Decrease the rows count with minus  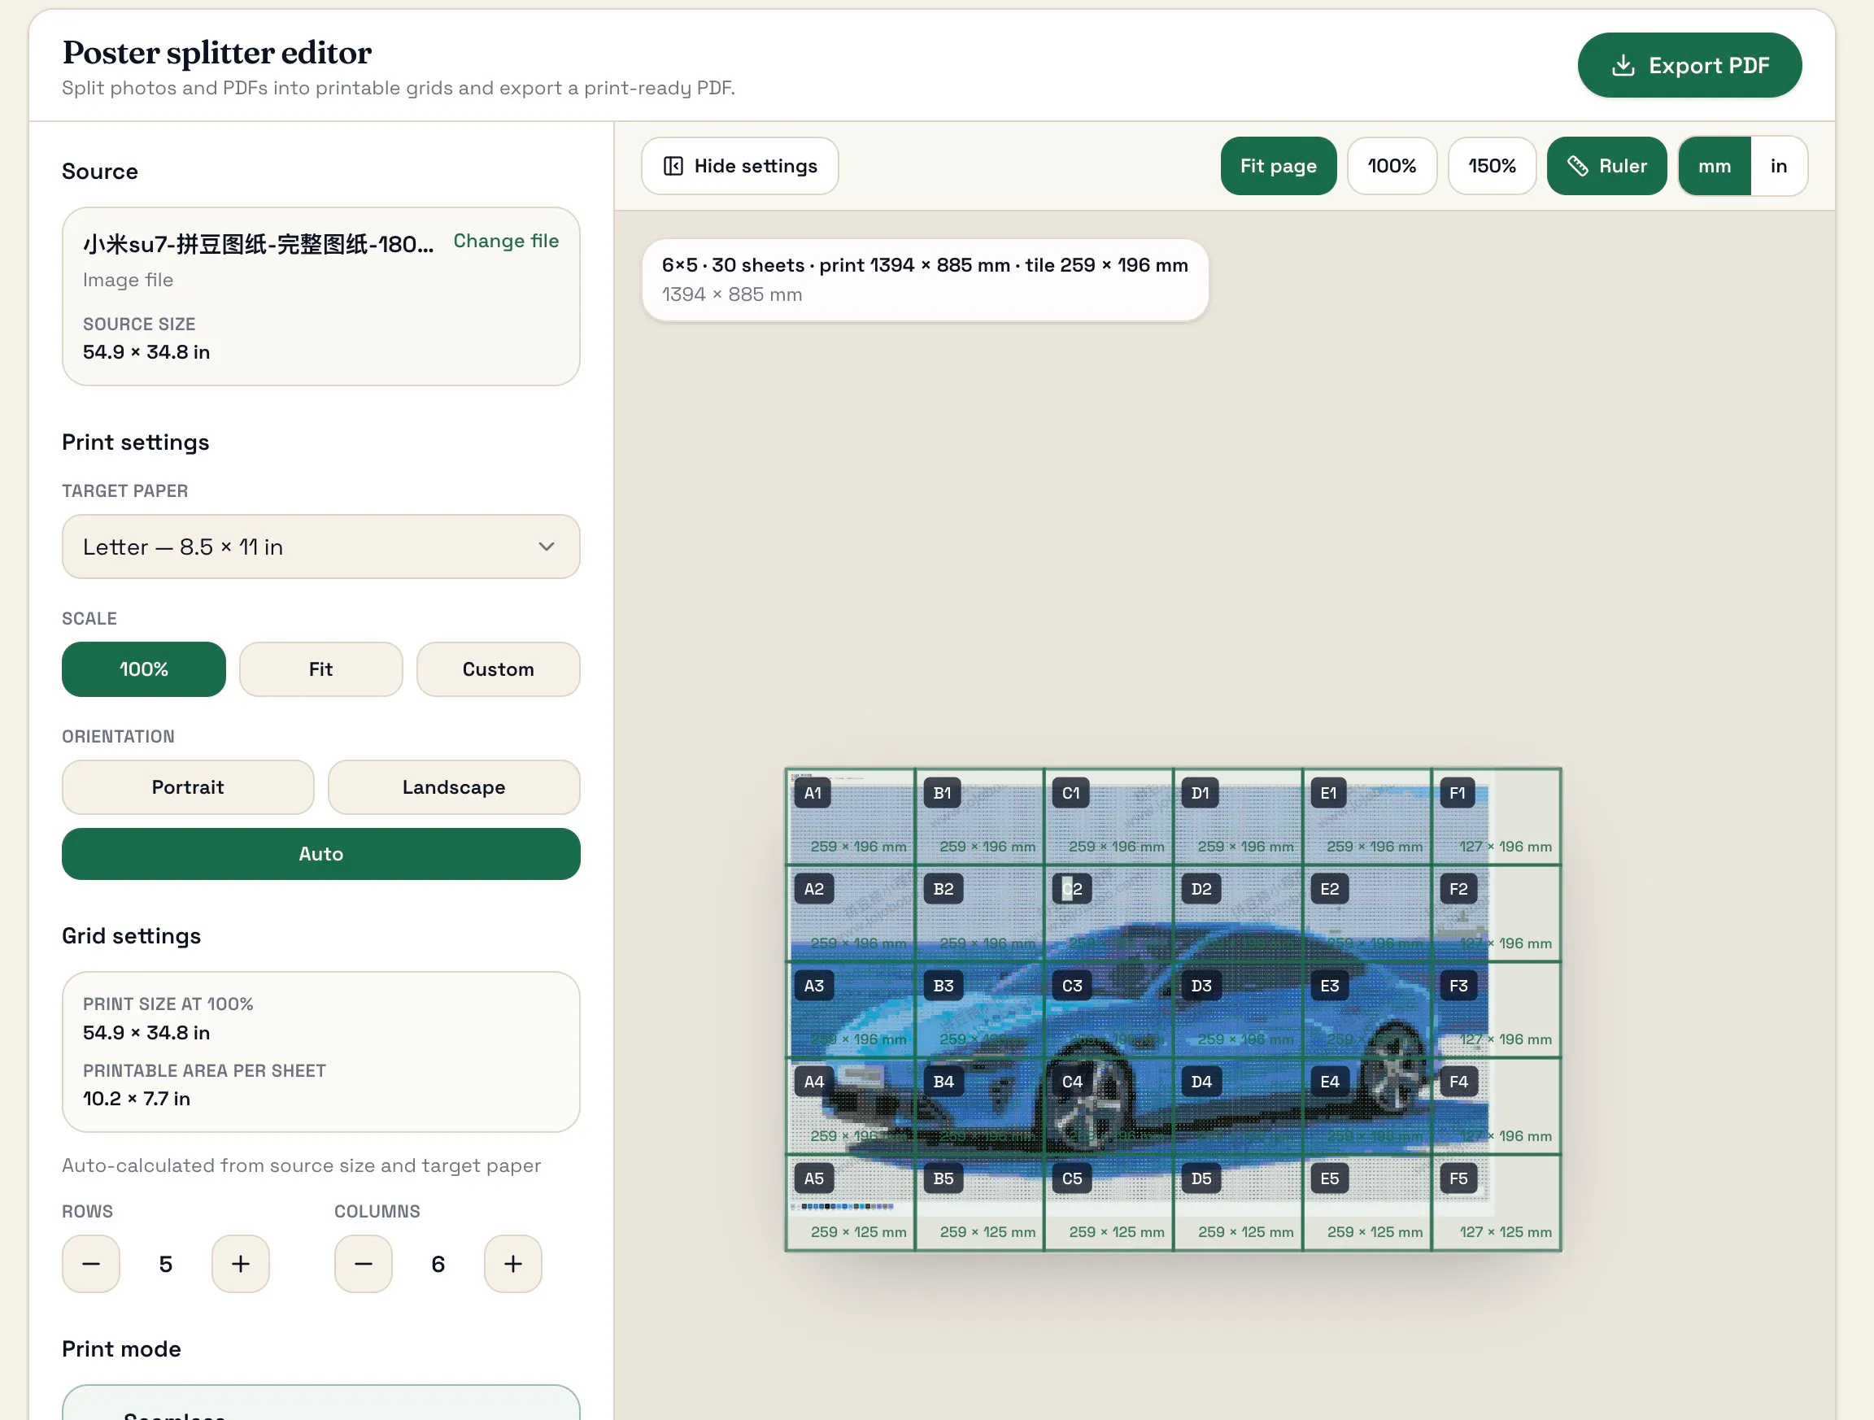[90, 1263]
